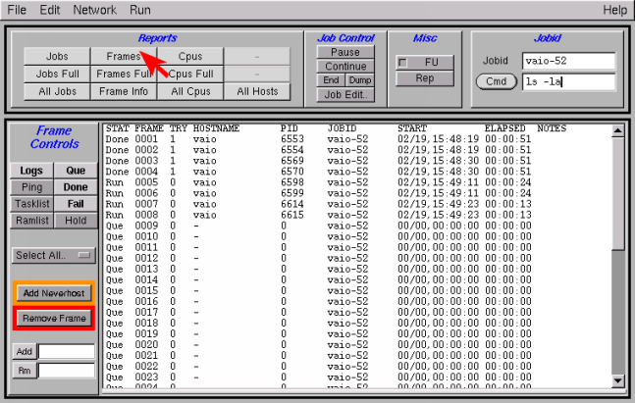635x403 pixels.
Task: Pause the job in Job Control
Action: 344,52
